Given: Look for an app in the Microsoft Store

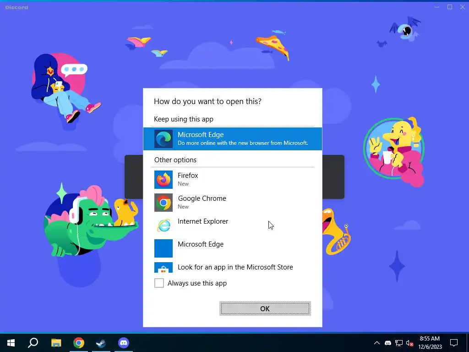Looking at the screenshot, I should (x=232, y=267).
